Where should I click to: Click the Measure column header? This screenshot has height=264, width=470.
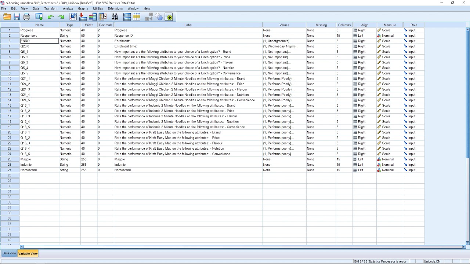390,25
